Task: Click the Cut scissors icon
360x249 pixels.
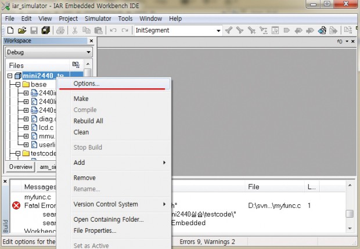Action: point(75,30)
